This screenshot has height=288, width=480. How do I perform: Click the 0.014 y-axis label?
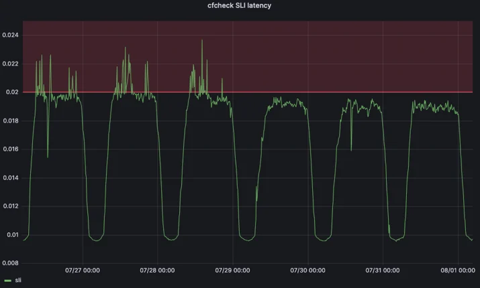click(x=11, y=177)
